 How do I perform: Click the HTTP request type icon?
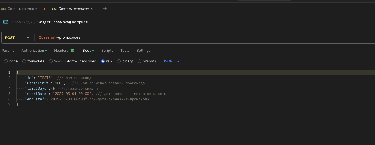coord(5,22)
